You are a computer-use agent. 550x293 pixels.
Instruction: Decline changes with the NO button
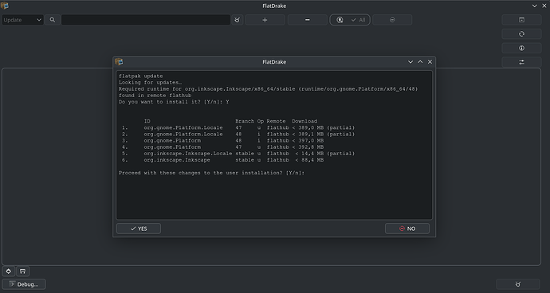pos(407,229)
